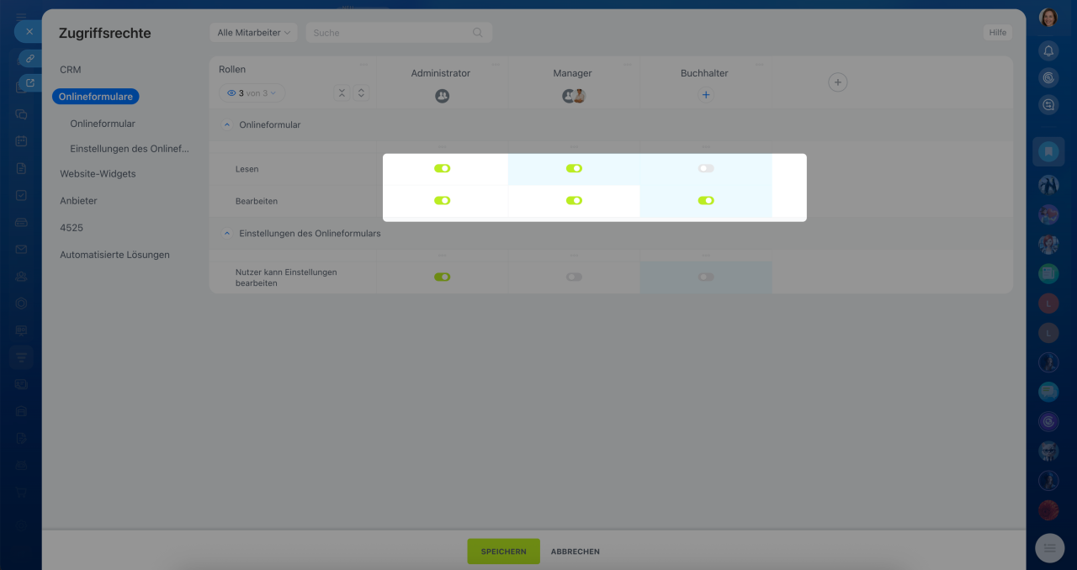This screenshot has height=570, width=1077.
Task: Click the Administrator members group icon
Action: point(443,96)
